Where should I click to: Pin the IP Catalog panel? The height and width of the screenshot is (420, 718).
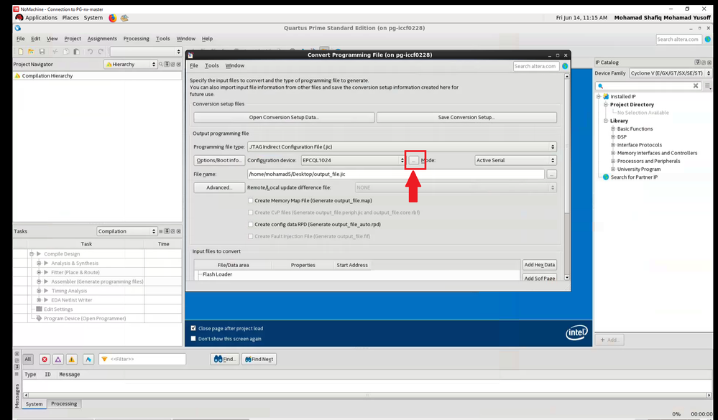pyautogui.click(x=697, y=62)
